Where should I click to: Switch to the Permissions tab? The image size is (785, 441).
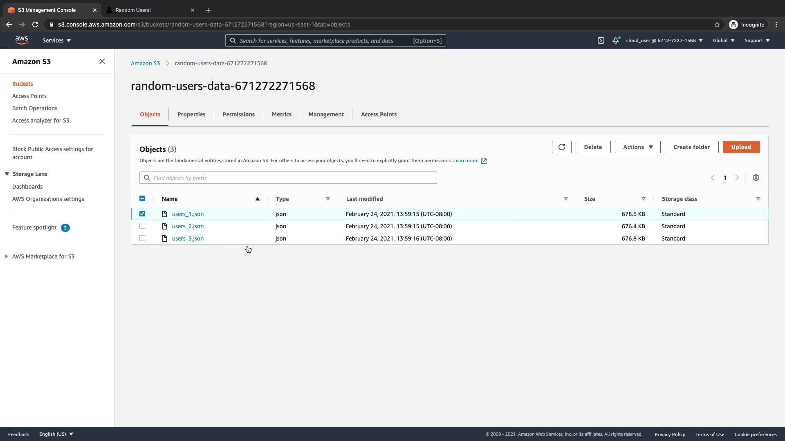pos(238,114)
